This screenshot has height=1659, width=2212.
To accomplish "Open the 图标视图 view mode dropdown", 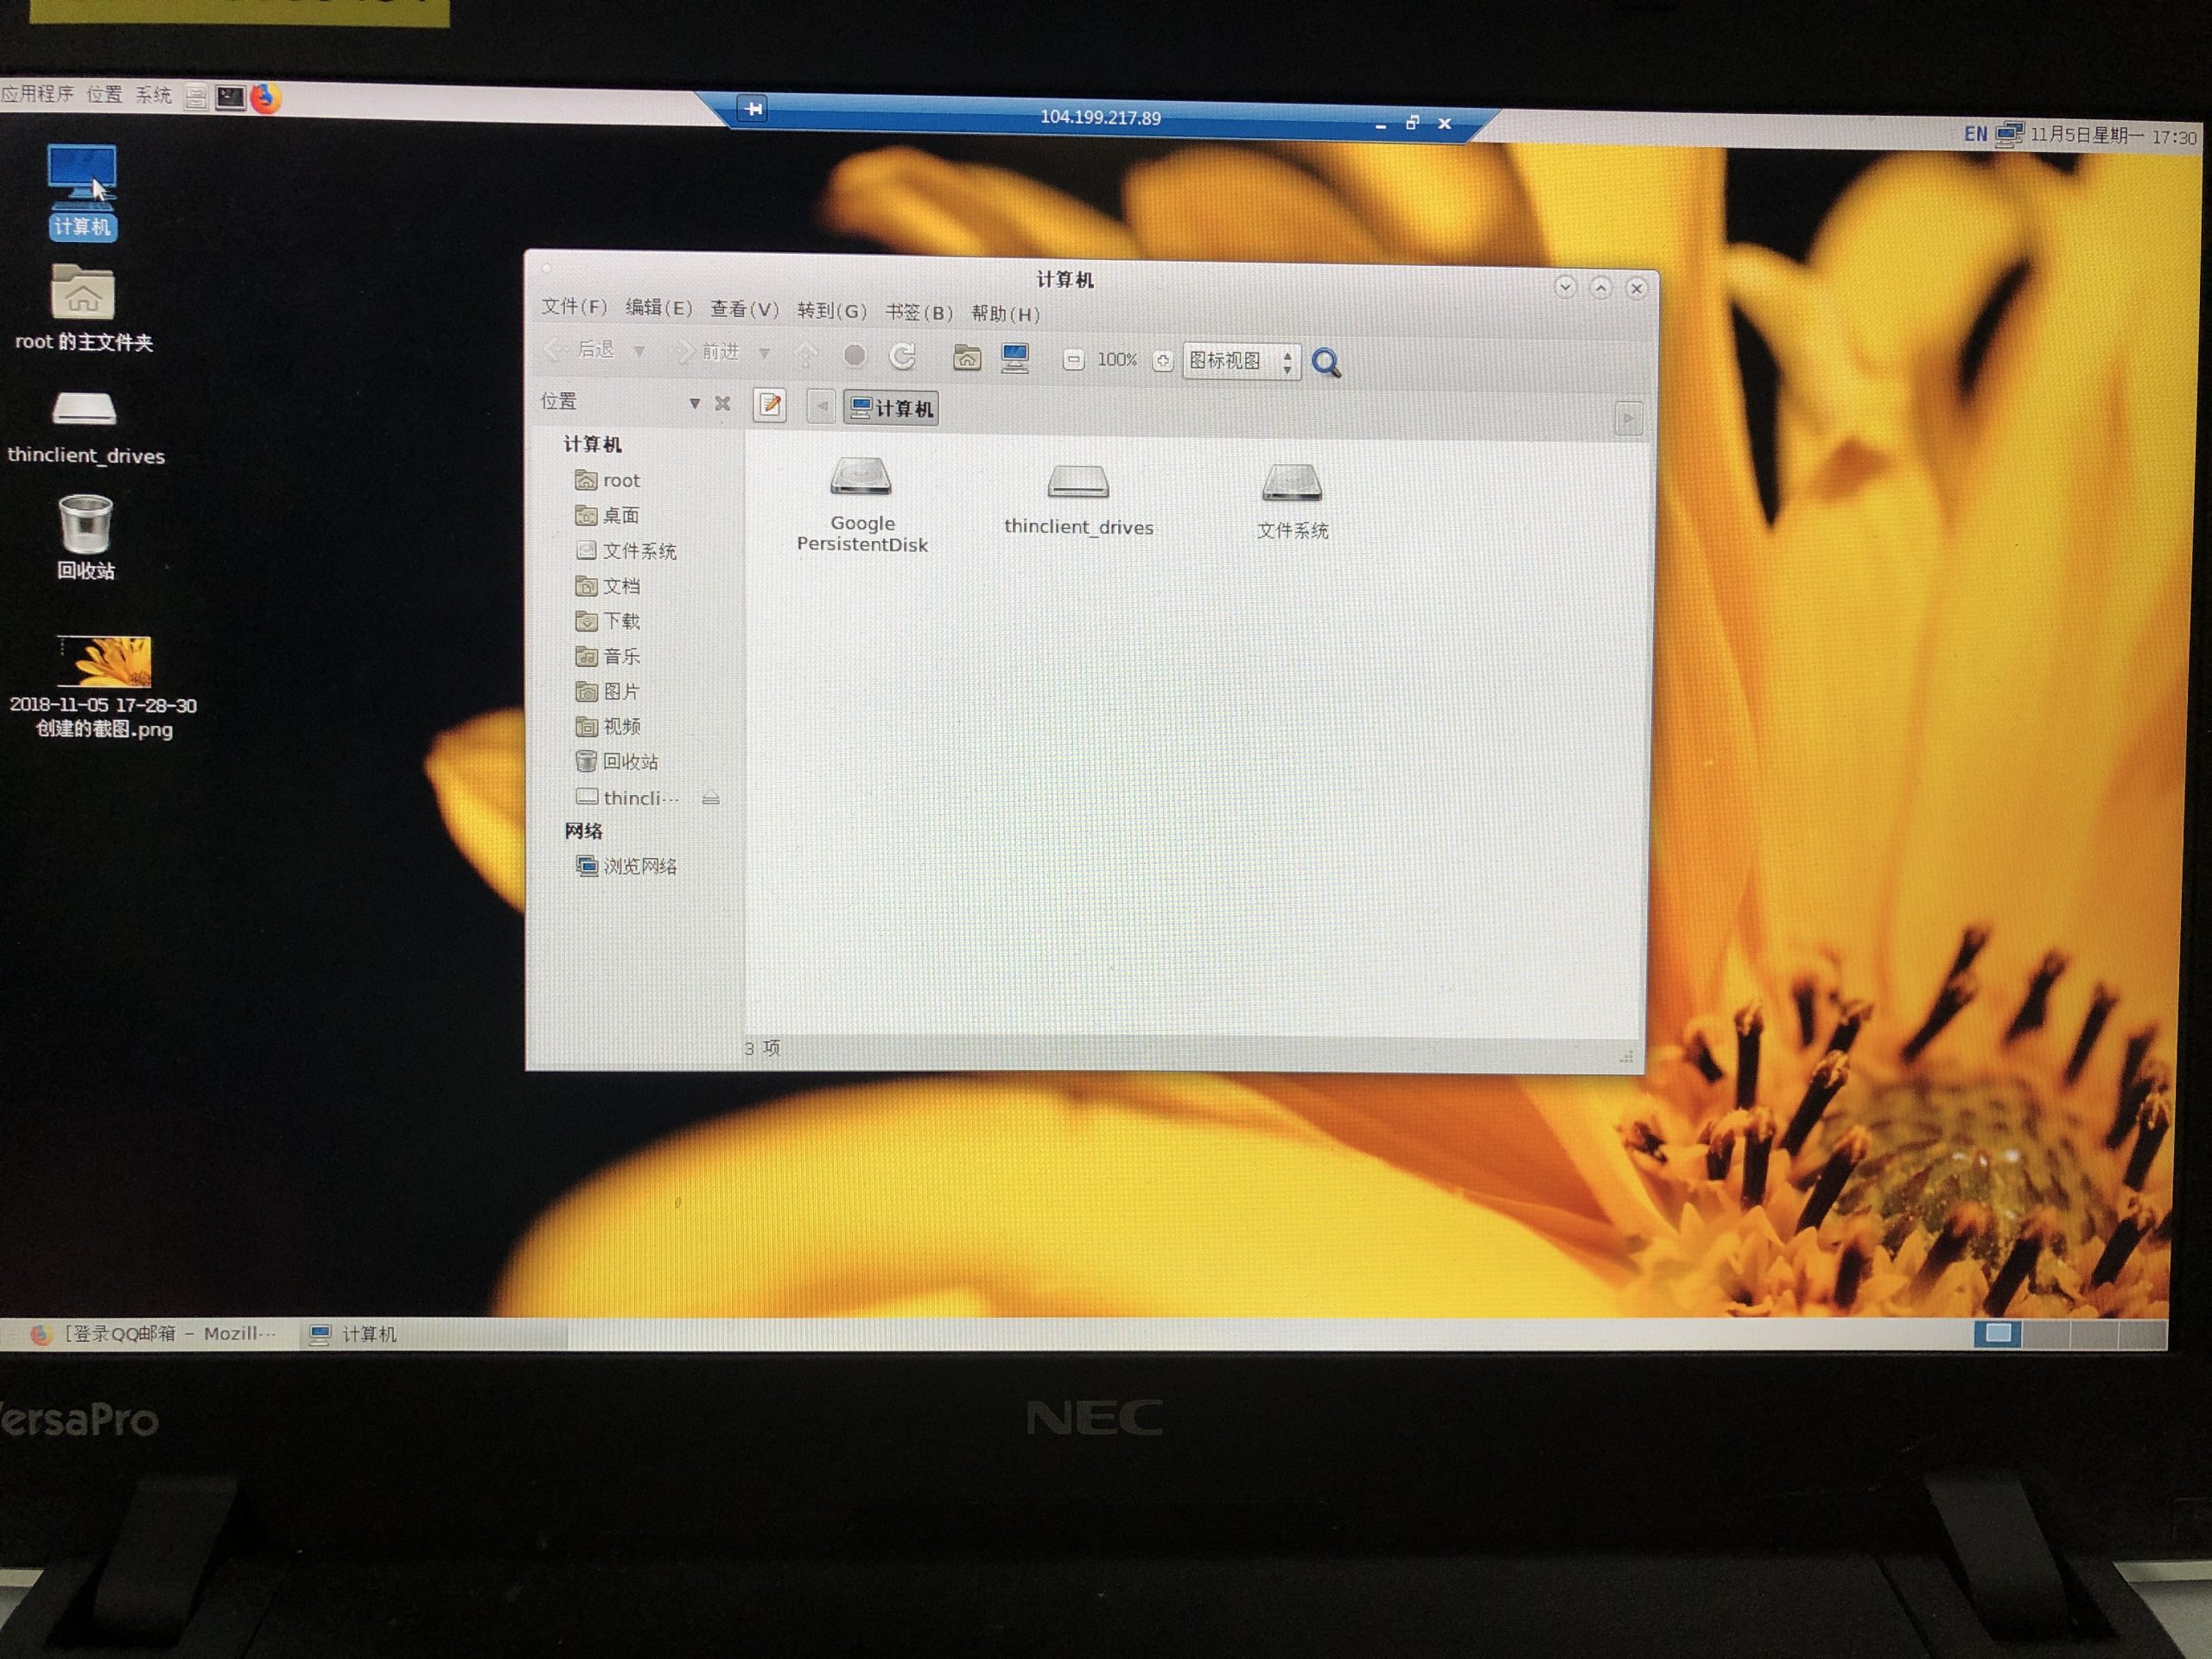I will click(1241, 361).
